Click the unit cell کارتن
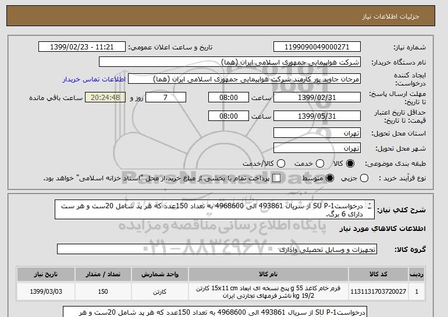 coord(160,291)
